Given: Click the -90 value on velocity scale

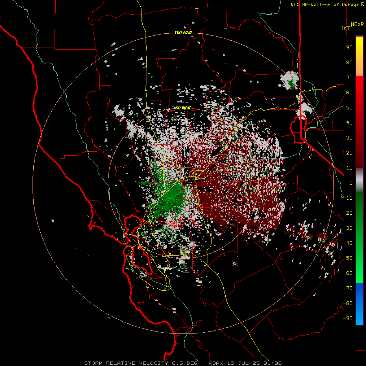Looking at the screenshot, I should coord(348,318).
